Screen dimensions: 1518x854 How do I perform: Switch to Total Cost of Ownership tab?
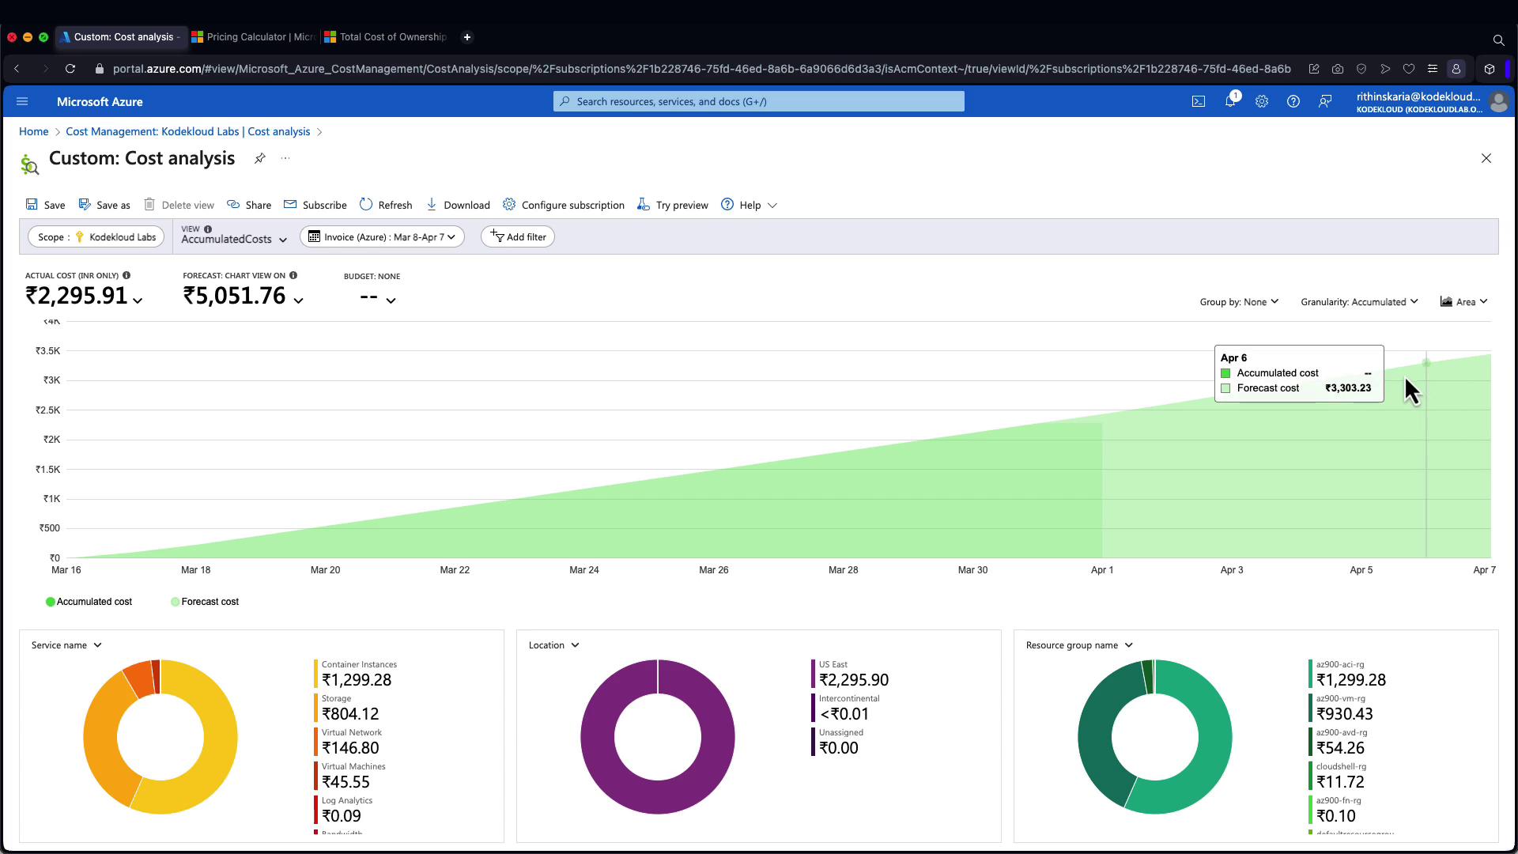387,37
